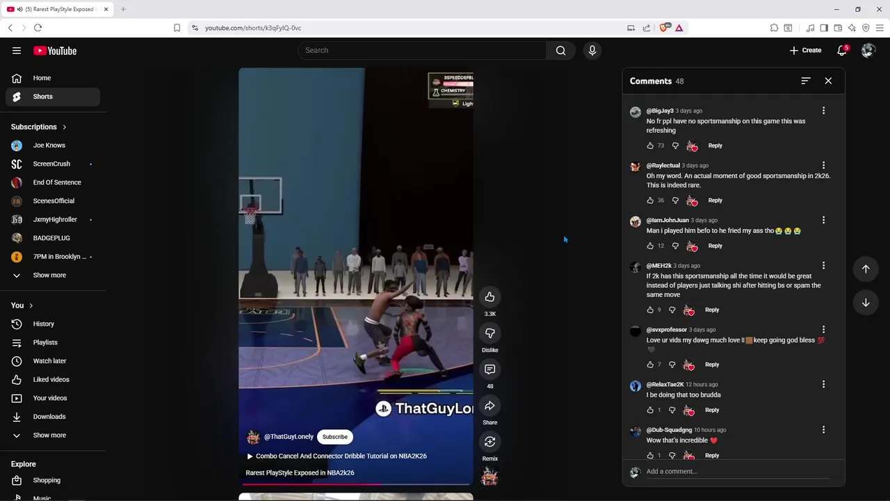Viewport: 890px width, 501px height.
Task: Open the comments button showing 48
Action: (x=489, y=369)
